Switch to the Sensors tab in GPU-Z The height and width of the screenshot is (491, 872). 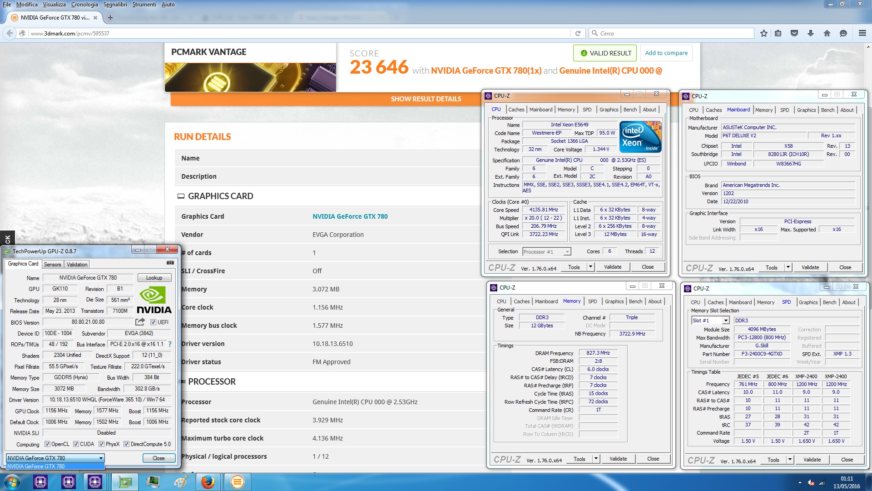click(52, 265)
